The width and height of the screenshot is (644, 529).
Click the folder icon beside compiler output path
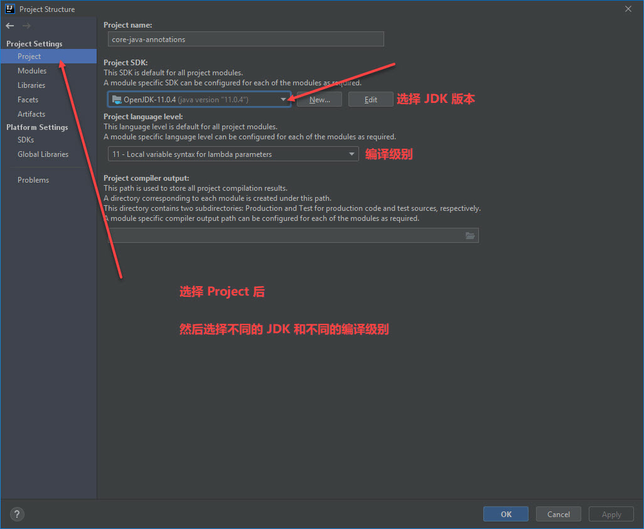471,235
